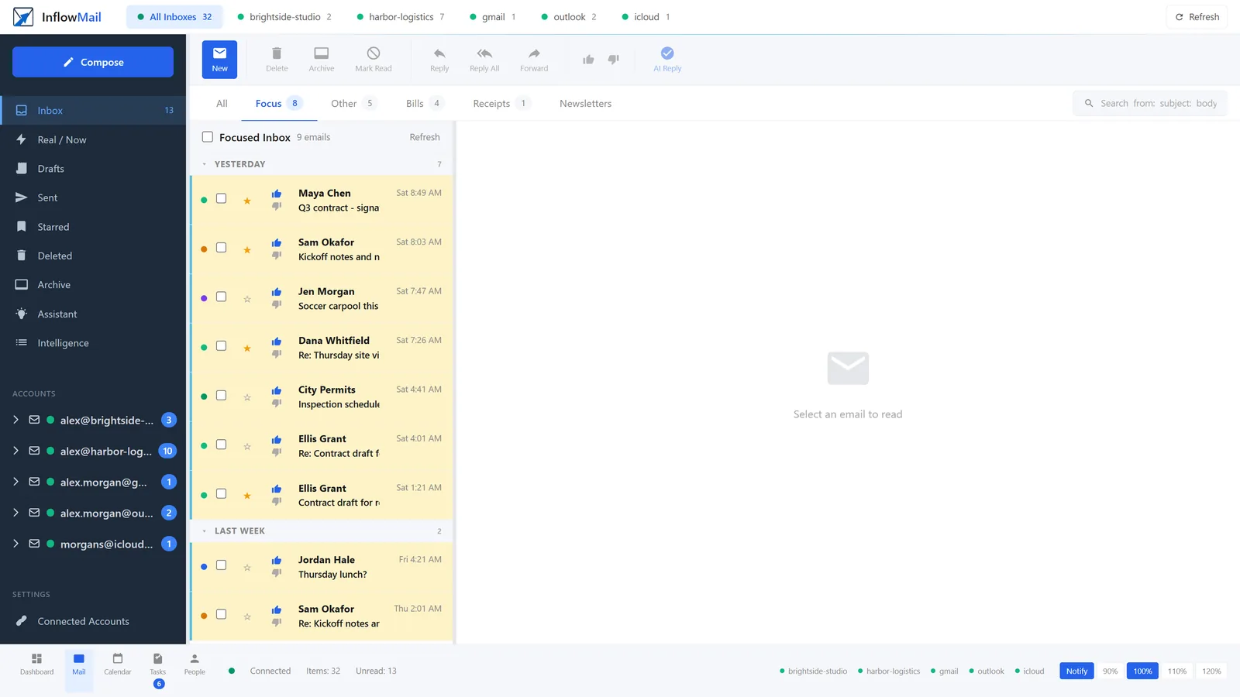Image resolution: width=1240 pixels, height=697 pixels.
Task: Set zoom to 110%
Action: pos(1177,671)
